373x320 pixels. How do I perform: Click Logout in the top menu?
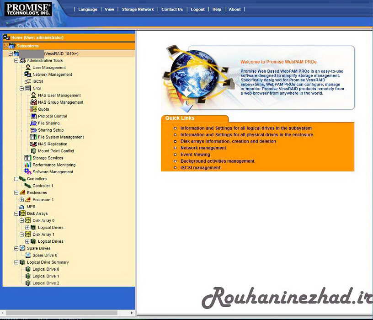click(197, 10)
